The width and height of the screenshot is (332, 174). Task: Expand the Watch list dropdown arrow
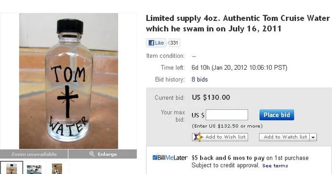(x=313, y=137)
